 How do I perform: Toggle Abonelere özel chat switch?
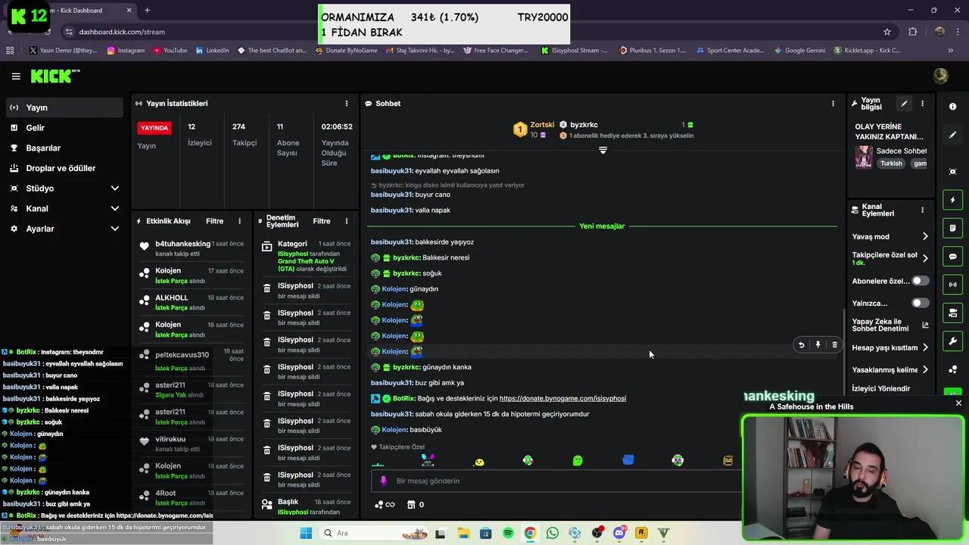click(x=920, y=281)
